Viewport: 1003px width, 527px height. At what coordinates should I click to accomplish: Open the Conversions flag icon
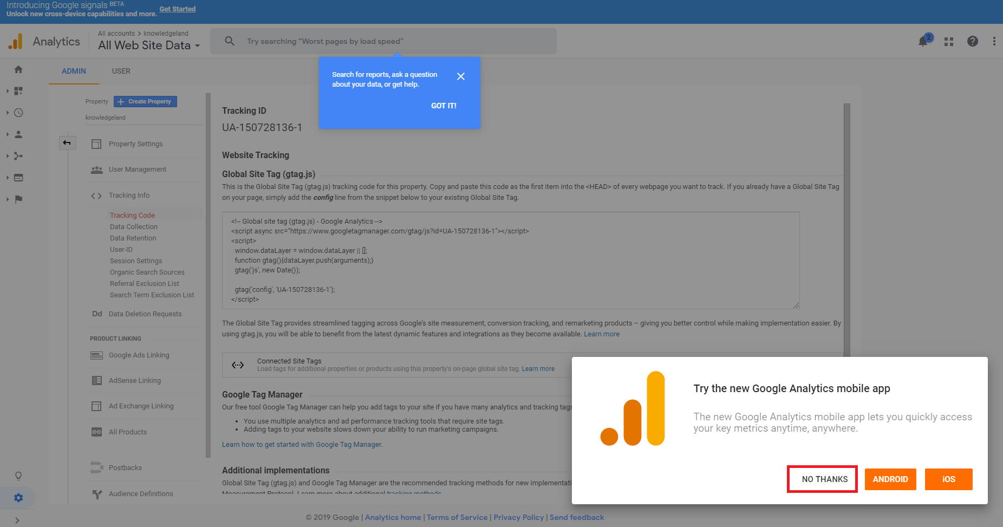(18, 199)
